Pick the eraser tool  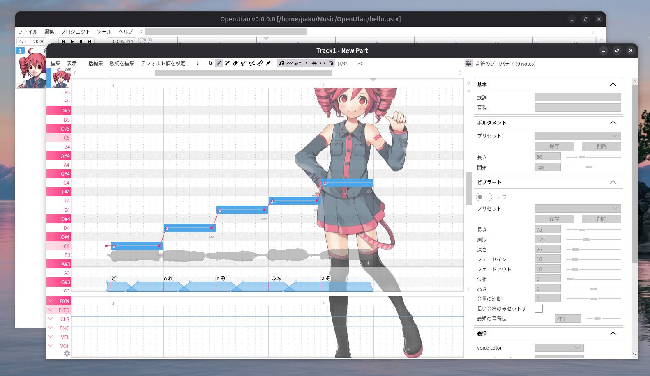click(x=235, y=63)
